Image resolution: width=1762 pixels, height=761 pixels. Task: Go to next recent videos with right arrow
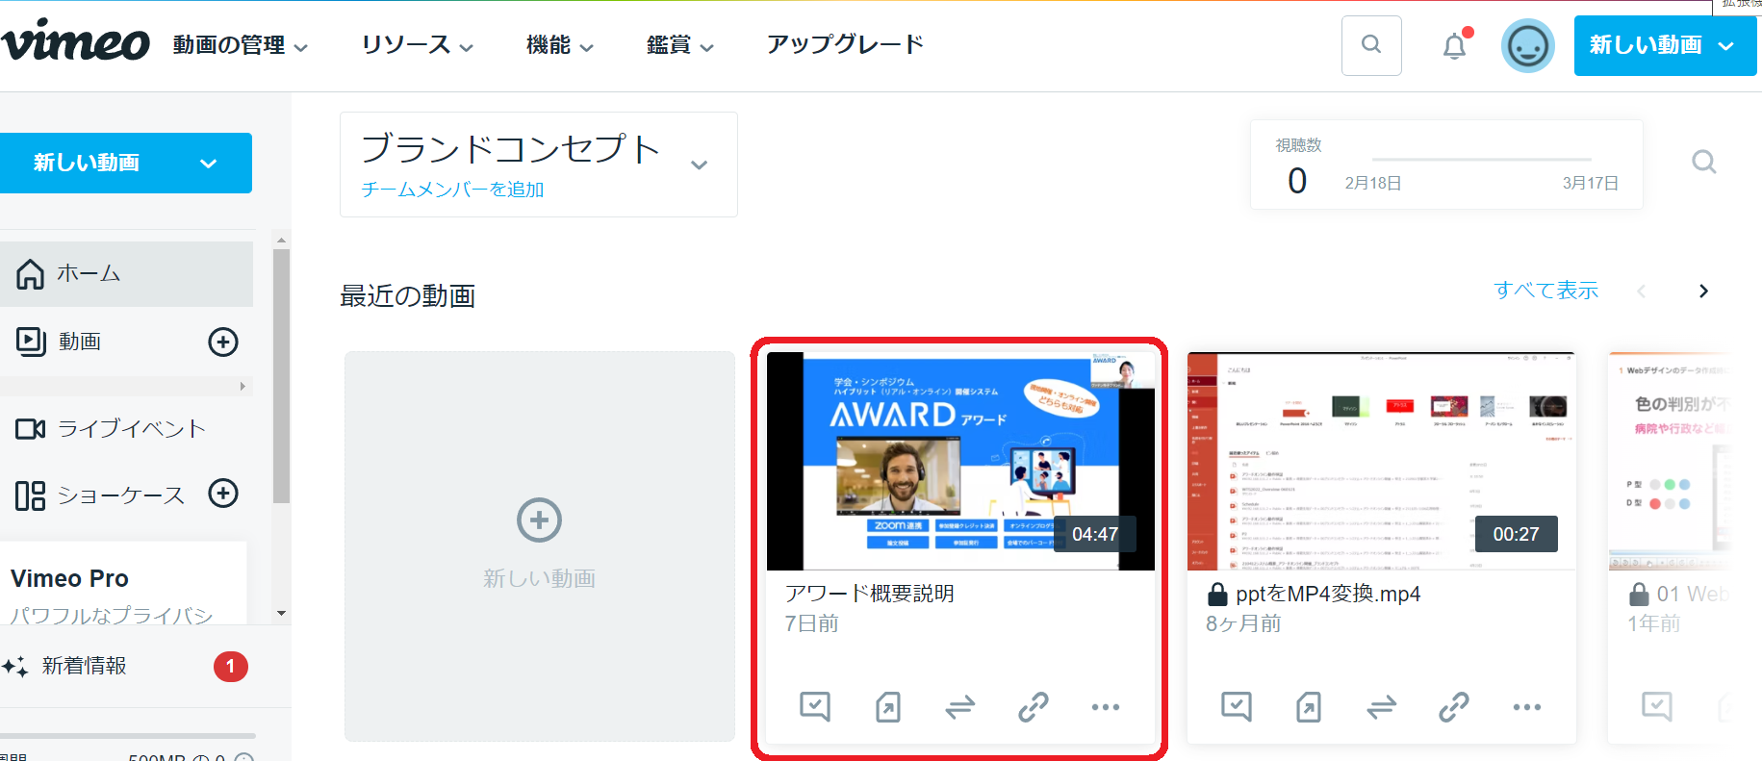pos(1703,291)
